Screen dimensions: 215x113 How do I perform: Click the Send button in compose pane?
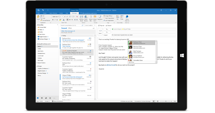tap(100, 32)
